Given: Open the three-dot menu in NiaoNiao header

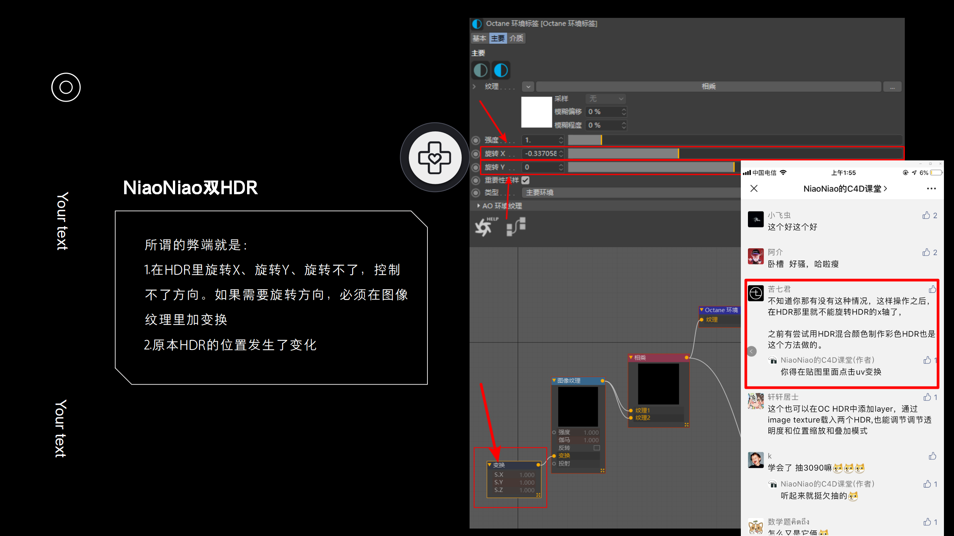Looking at the screenshot, I should (x=931, y=188).
